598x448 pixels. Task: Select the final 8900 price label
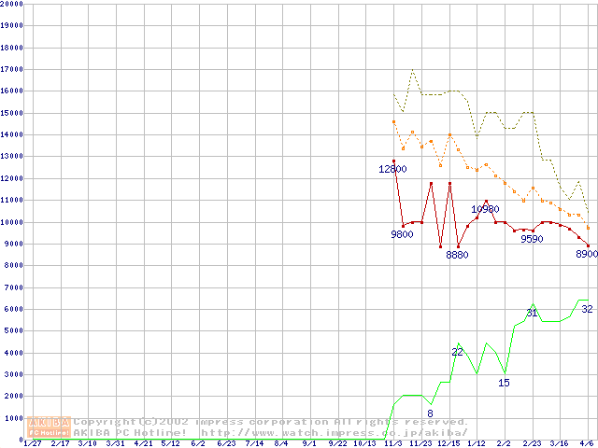(586, 254)
